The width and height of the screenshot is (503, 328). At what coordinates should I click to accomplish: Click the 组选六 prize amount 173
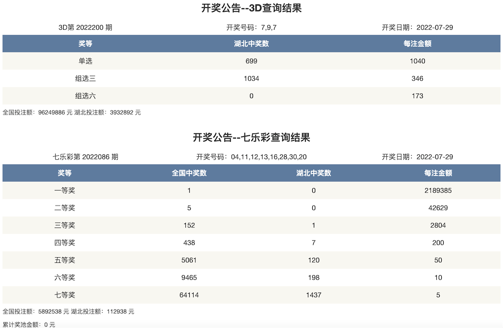click(417, 96)
